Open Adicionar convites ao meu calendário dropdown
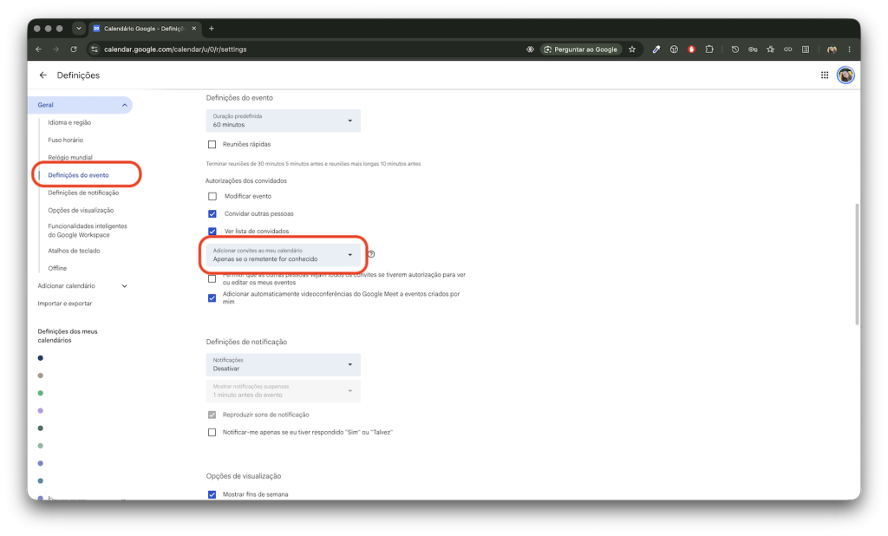 click(x=284, y=255)
